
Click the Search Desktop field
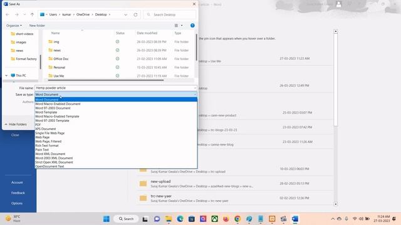[170, 14]
